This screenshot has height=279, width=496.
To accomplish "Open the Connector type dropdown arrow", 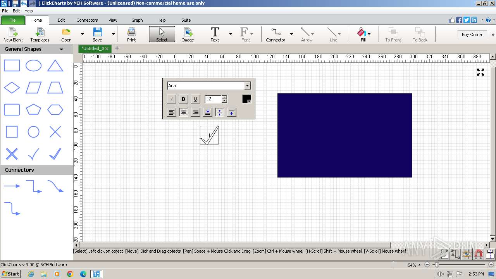I will 291,34.
